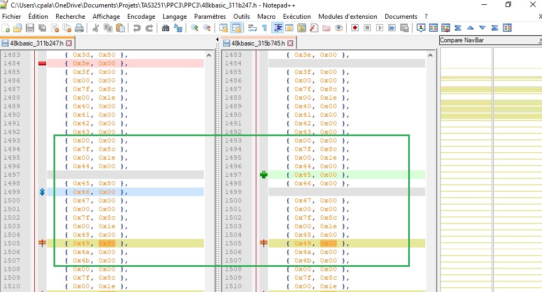The height and width of the screenshot is (292, 542).
Task: Open the Affichage menu
Action: pos(106,17)
